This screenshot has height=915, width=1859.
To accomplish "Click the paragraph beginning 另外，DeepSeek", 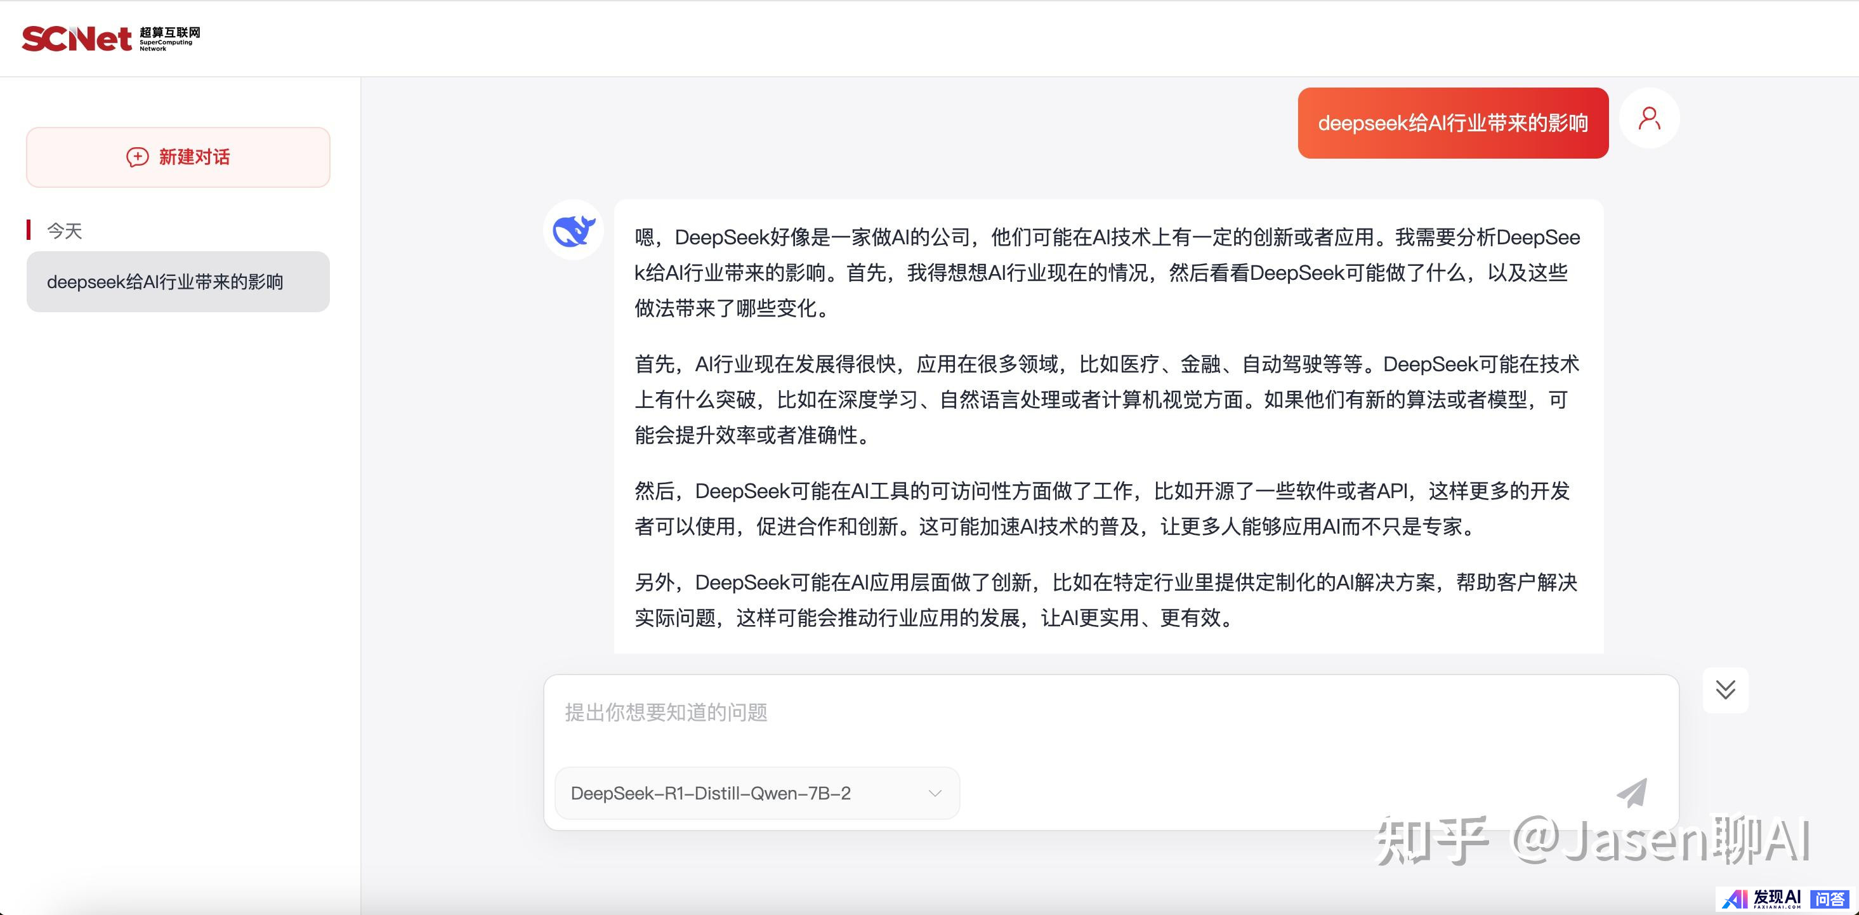I will (x=1106, y=600).
